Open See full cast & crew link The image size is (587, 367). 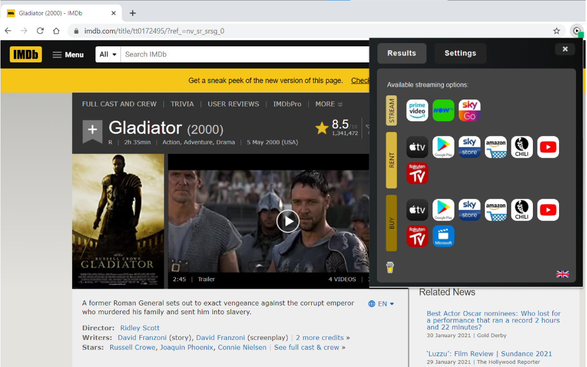[307, 347]
